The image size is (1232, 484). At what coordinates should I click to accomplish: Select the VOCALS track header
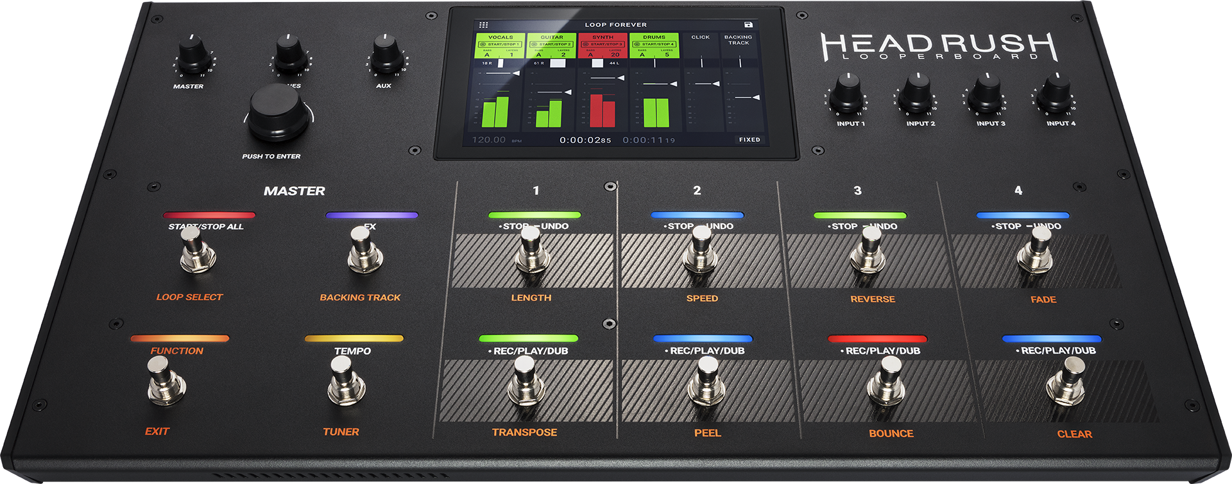click(501, 37)
